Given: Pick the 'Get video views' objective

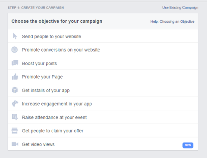Looking at the screenshot, I should tap(103, 144).
